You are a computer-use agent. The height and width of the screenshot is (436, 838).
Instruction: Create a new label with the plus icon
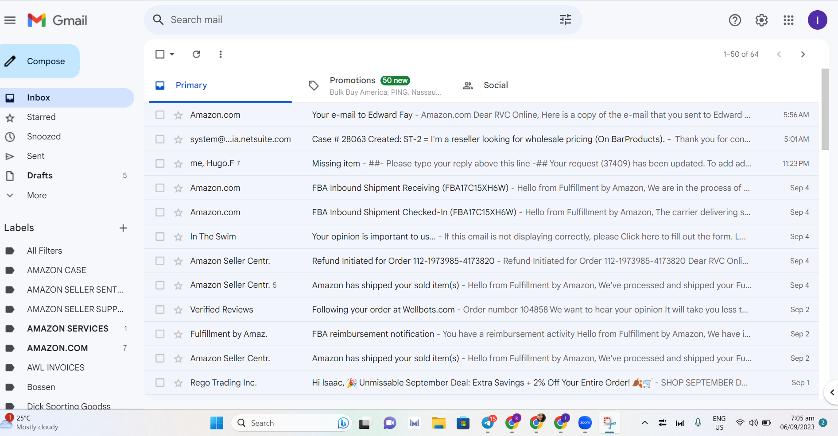123,228
